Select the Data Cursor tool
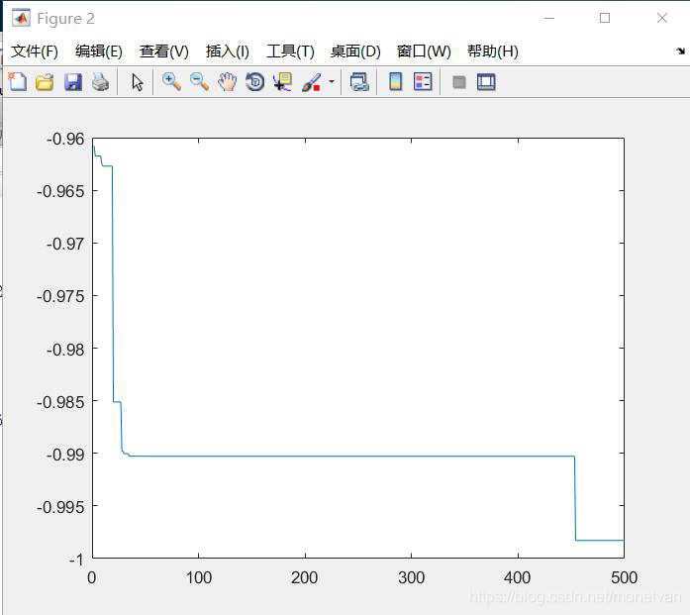The height and width of the screenshot is (615, 690). 282,82
